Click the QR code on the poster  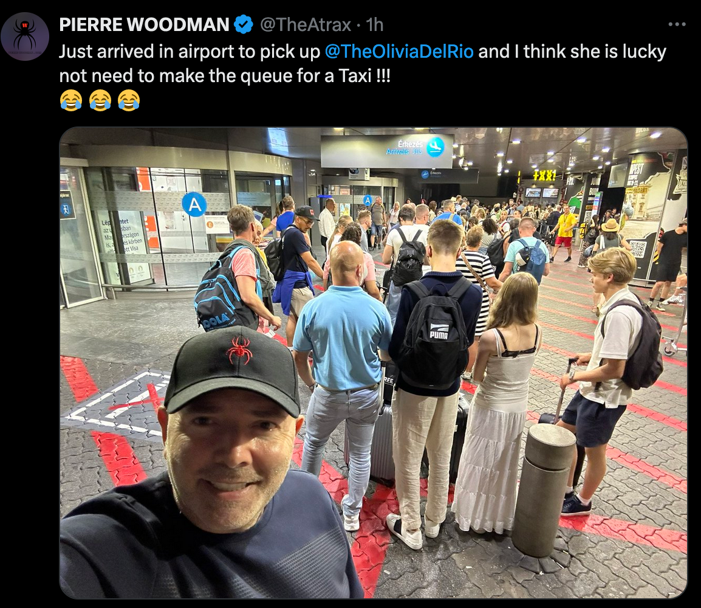638,249
